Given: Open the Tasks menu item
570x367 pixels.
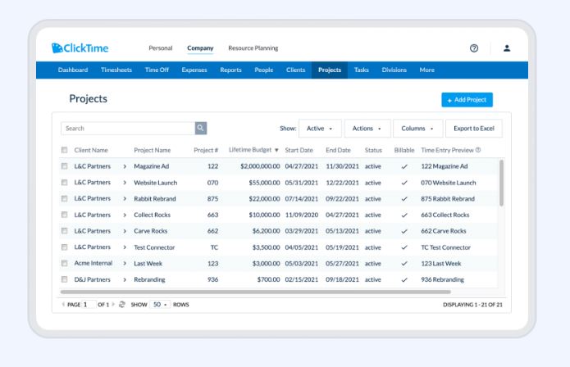Looking at the screenshot, I should click(x=362, y=70).
